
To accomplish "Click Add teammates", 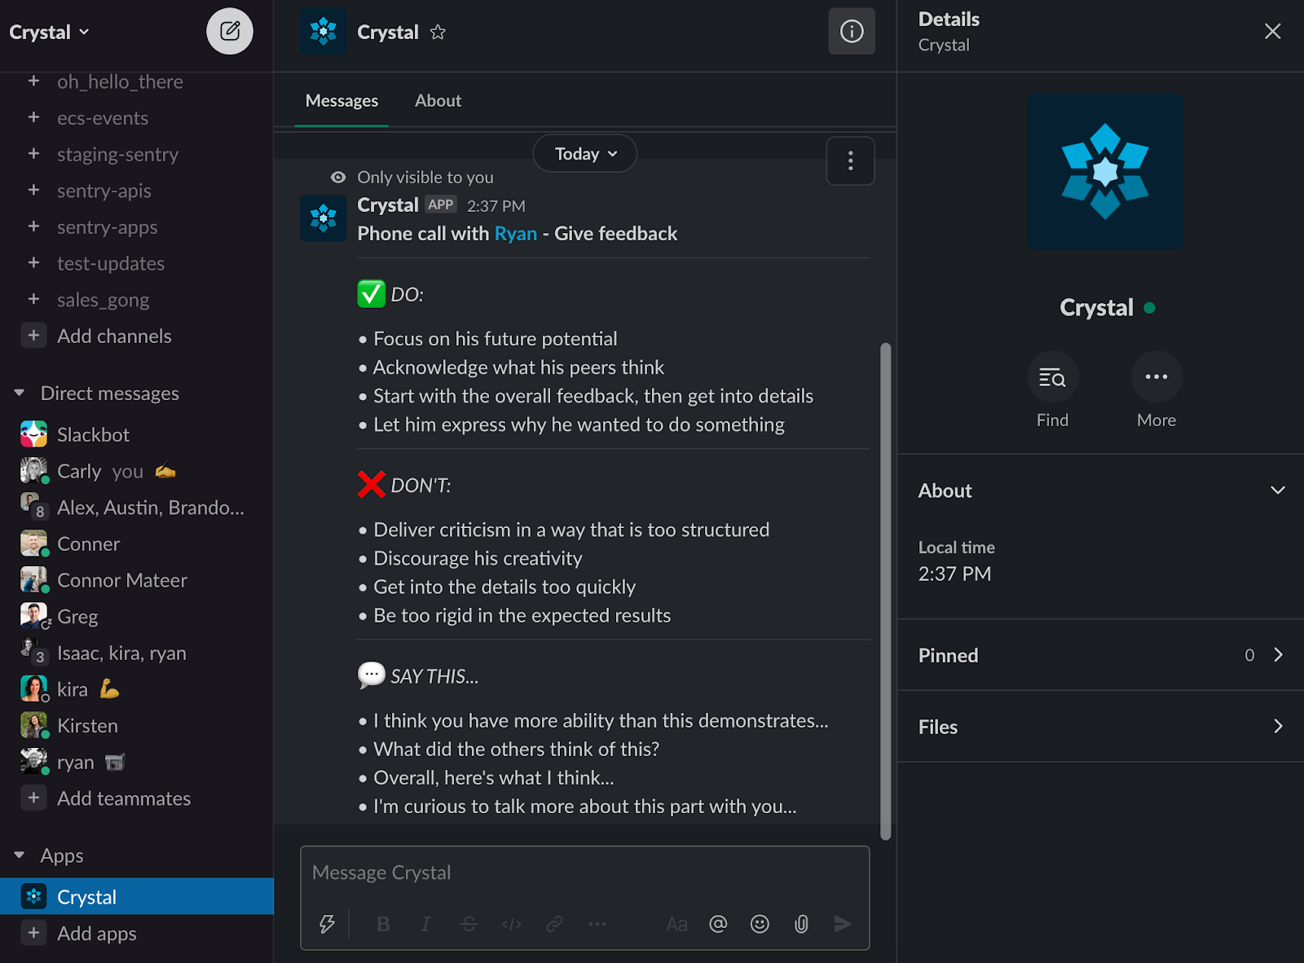I will [x=136, y=798].
